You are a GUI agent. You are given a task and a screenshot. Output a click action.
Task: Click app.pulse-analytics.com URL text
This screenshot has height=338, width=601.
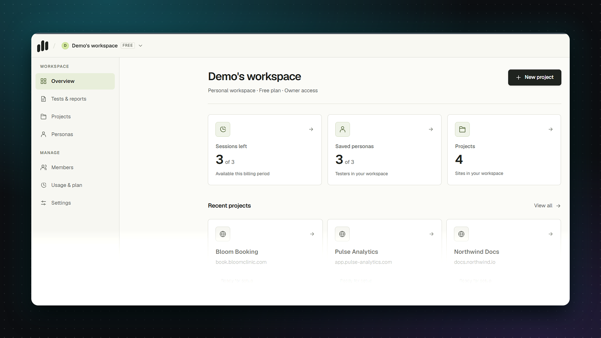(363, 262)
